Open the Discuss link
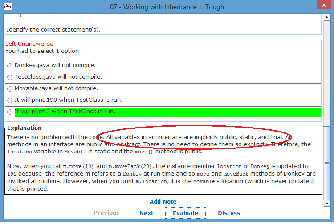 [229, 213]
